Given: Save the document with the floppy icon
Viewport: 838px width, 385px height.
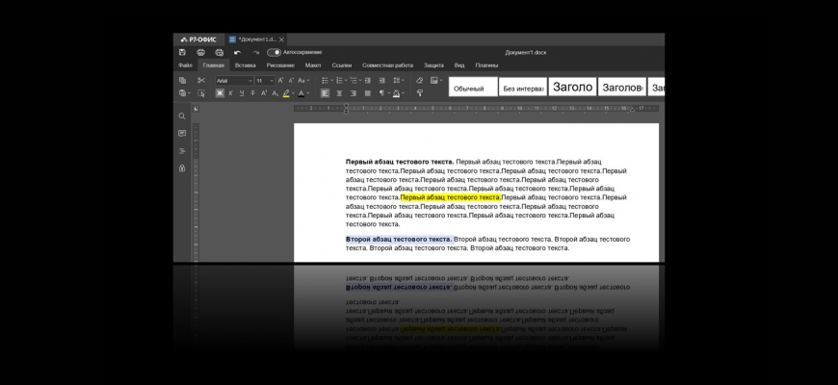Looking at the screenshot, I should pos(182,52).
